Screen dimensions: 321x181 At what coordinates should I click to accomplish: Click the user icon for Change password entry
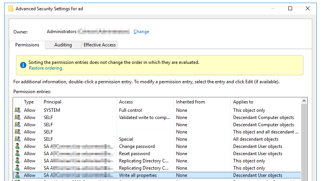click(17, 146)
